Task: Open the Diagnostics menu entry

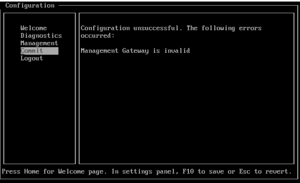Action: point(41,35)
